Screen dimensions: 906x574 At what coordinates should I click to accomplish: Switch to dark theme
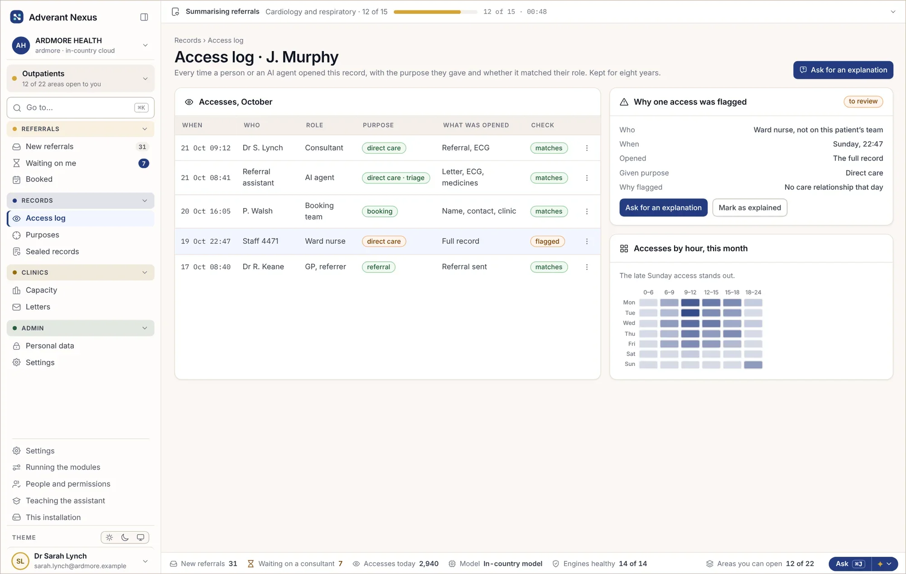point(125,537)
